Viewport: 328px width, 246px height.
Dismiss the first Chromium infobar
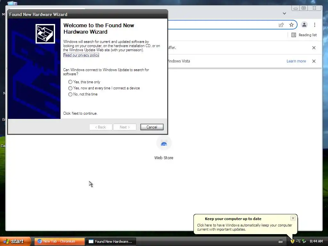[x=314, y=48]
